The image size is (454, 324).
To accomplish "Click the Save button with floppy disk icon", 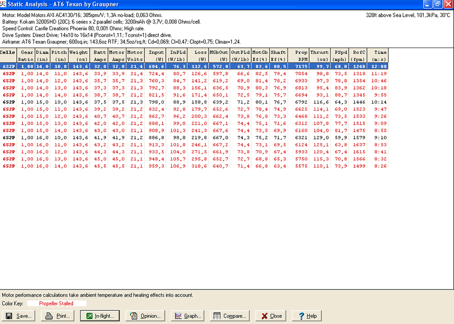I will click(x=18, y=316).
